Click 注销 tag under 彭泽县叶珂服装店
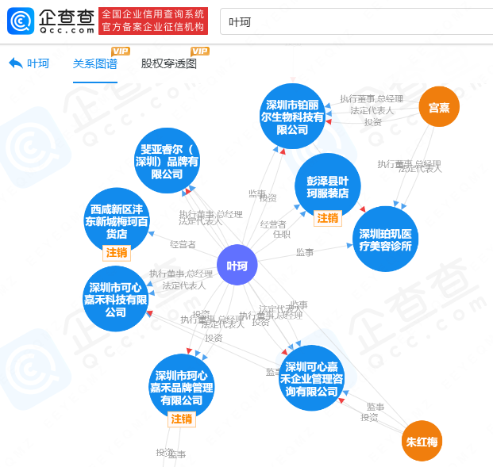 pyautogui.click(x=328, y=218)
